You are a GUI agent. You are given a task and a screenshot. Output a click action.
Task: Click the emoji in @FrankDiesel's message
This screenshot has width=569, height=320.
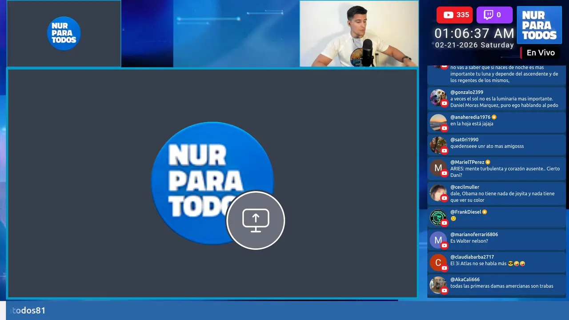pyautogui.click(x=453, y=219)
